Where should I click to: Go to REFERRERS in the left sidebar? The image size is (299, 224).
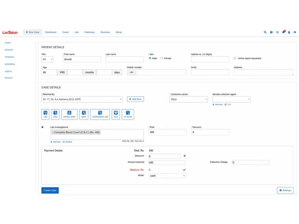[10, 65]
